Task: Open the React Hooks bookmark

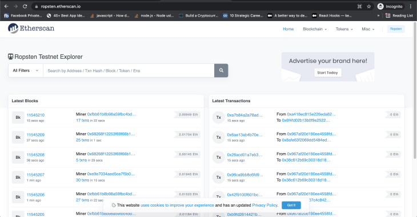Action: [x=332, y=15]
